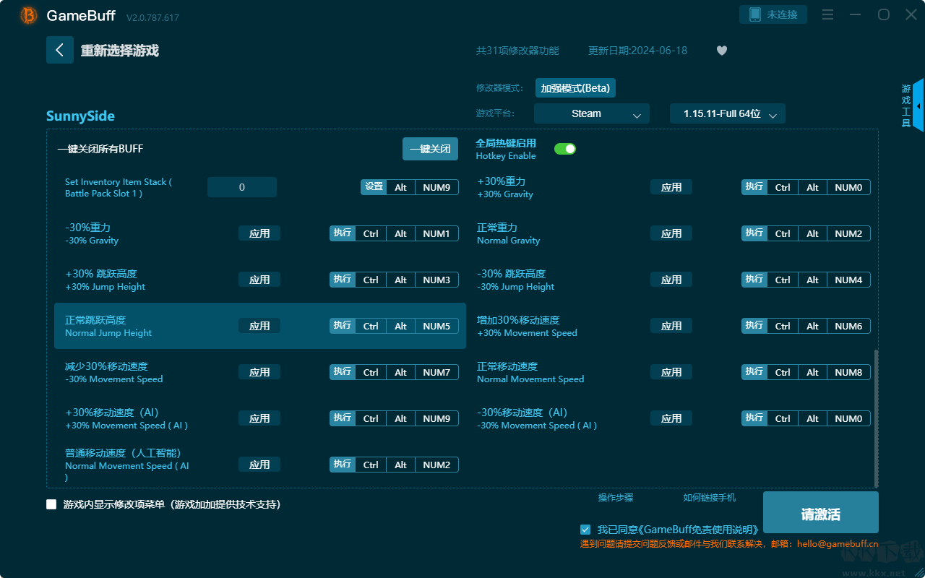Apply the +30% Gravity buff
This screenshot has height=578, width=925.
point(671,187)
